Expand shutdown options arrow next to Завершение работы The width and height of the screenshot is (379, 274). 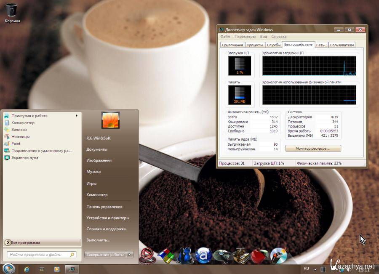click(130, 255)
